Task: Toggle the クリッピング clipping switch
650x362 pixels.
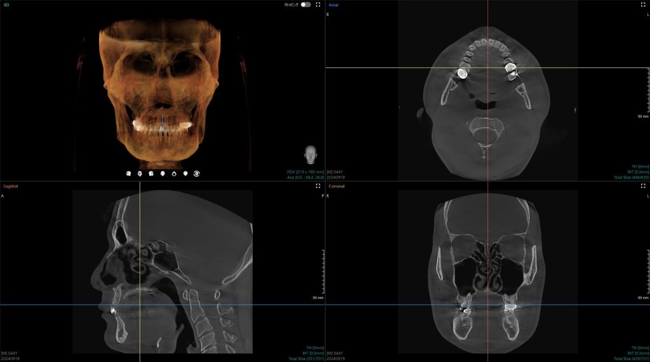Action: pyautogui.click(x=306, y=4)
